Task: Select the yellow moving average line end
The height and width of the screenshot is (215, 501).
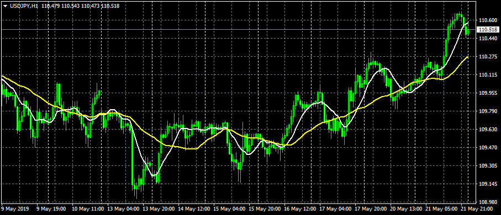Action: (x=468, y=57)
